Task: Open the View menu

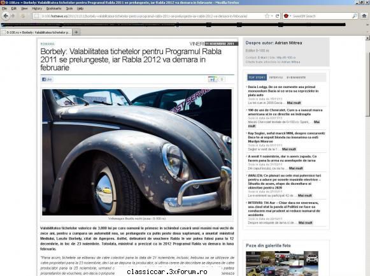Action: 24,8
